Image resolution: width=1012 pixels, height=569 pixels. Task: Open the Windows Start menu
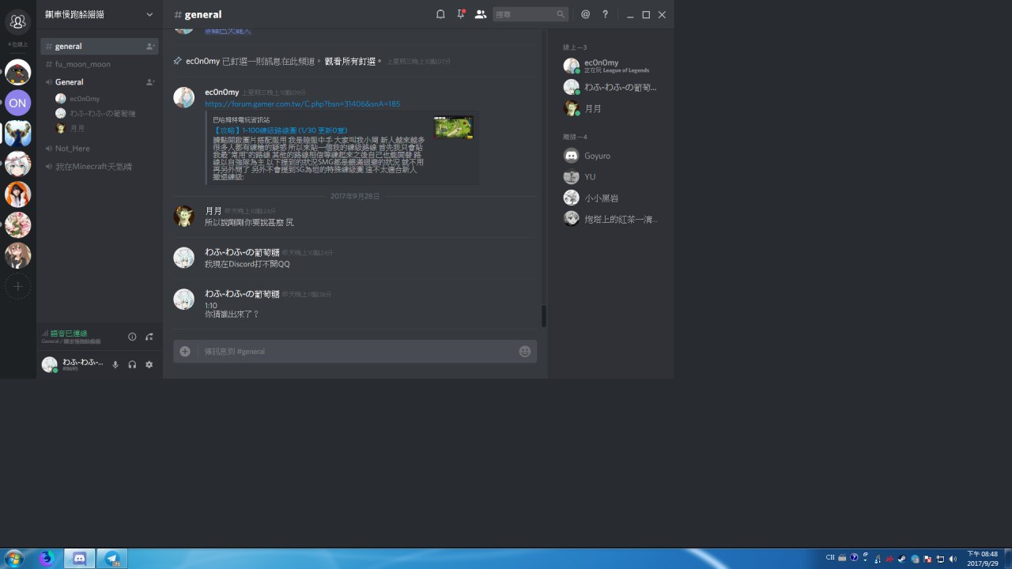15,558
